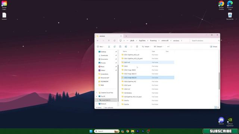Select the 1.20.1-rc1 folder

coord(148,63)
